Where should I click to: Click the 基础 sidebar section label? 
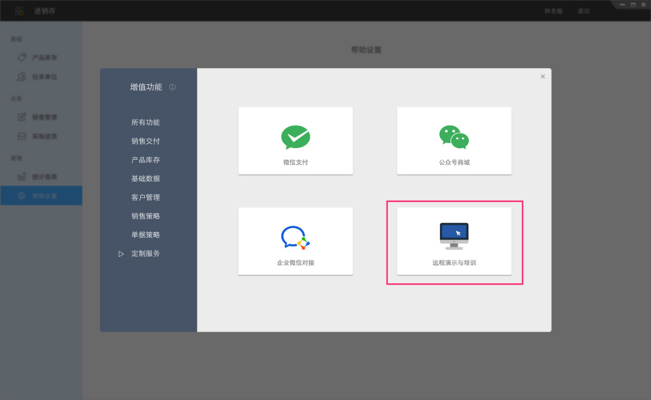pyautogui.click(x=16, y=39)
